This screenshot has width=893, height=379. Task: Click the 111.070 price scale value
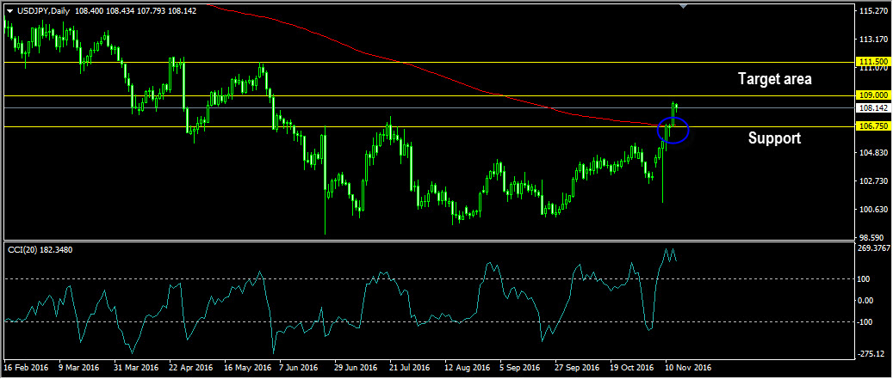pos(876,68)
